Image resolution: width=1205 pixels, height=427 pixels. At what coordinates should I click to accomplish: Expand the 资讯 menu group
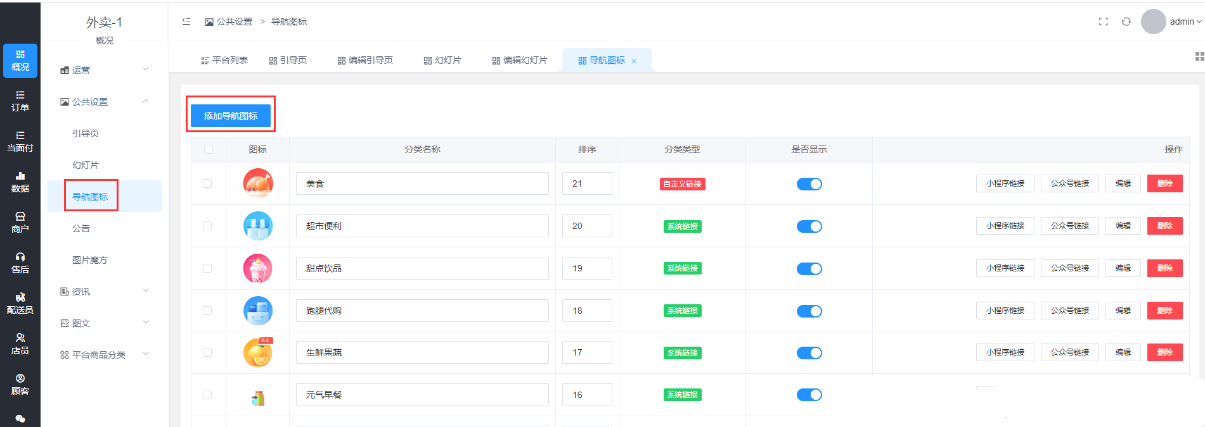(x=105, y=291)
